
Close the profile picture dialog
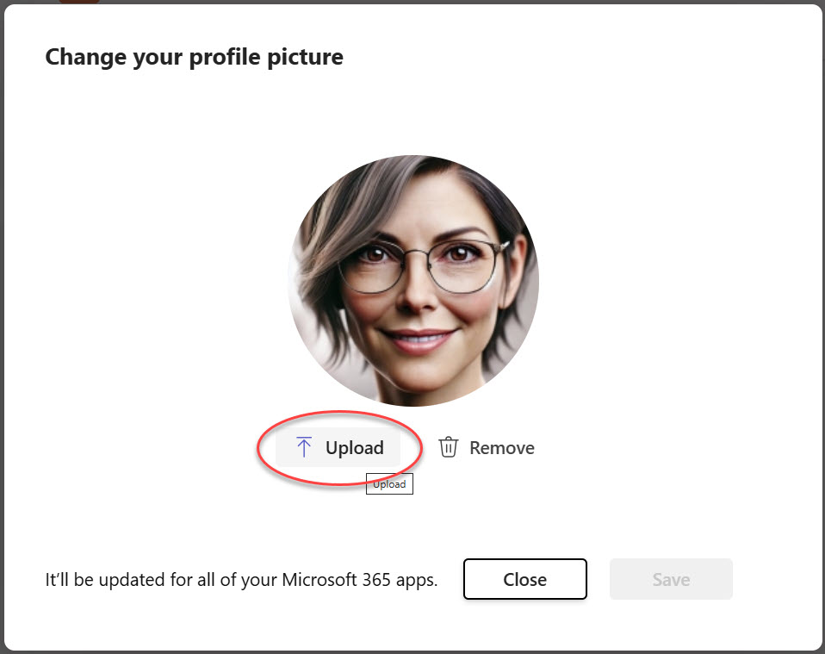click(x=524, y=579)
